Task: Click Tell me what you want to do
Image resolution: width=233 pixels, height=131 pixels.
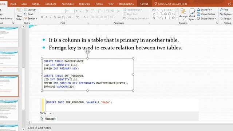Action: (171, 4)
